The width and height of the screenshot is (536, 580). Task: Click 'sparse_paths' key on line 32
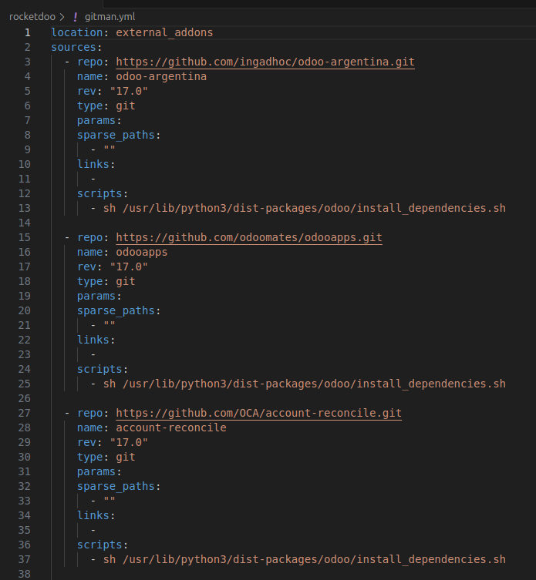(x=116, y=487)
